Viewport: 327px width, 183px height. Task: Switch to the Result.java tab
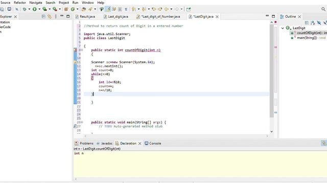85,16
